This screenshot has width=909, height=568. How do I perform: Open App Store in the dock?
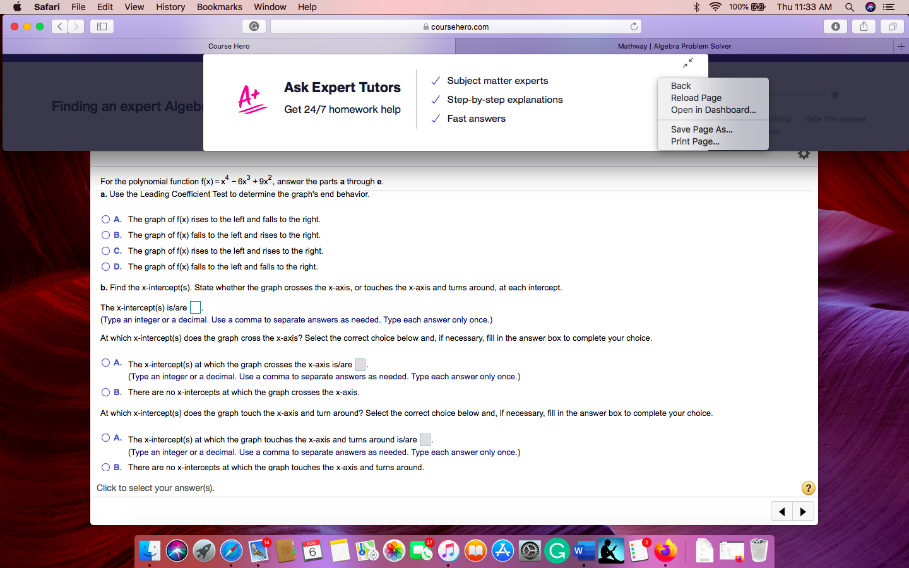[x=502, y=551]
